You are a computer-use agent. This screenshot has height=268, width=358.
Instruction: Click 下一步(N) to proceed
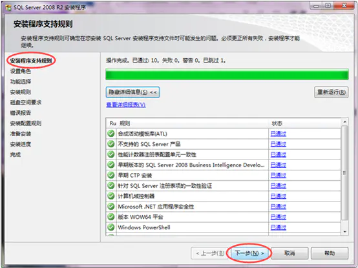click(249, 253)
